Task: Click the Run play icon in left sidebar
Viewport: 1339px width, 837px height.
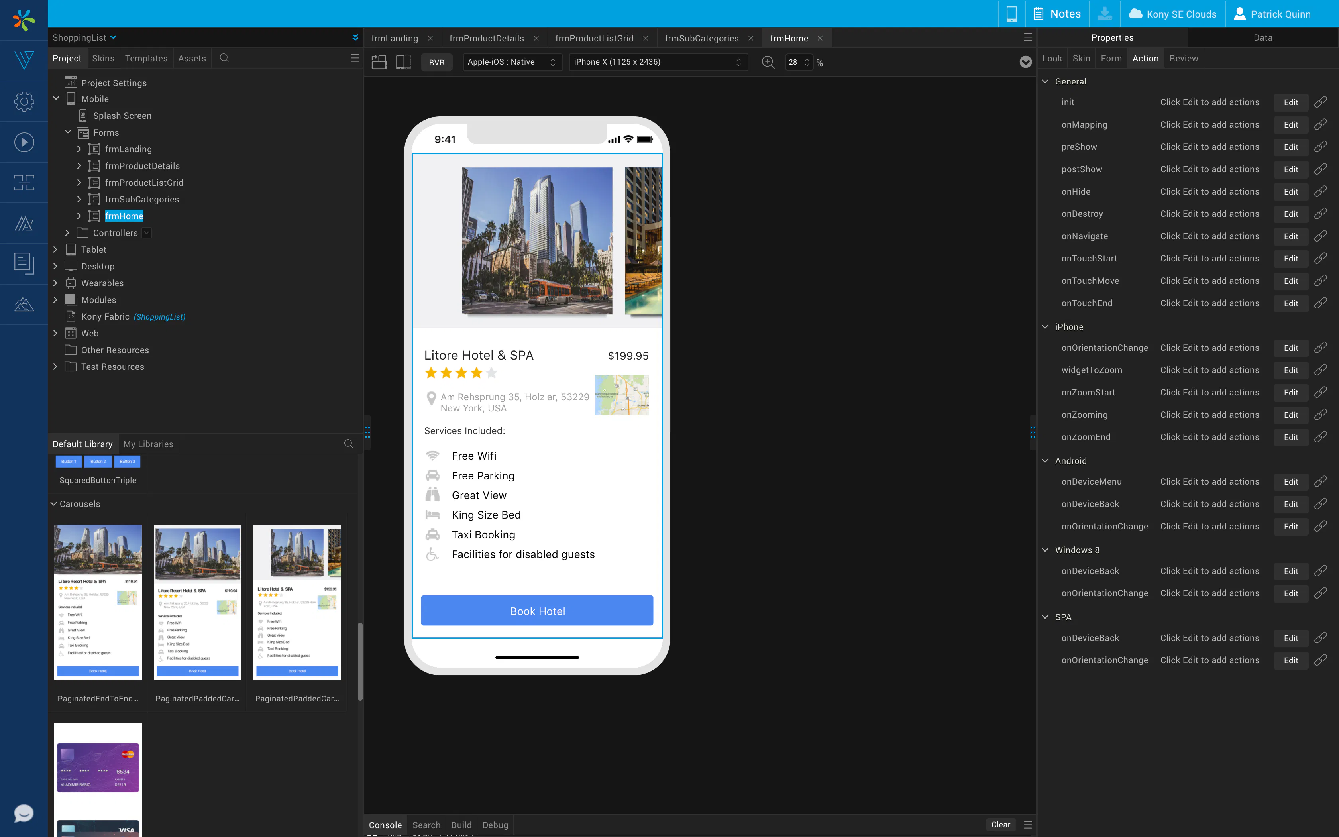Action: (24, 142)
